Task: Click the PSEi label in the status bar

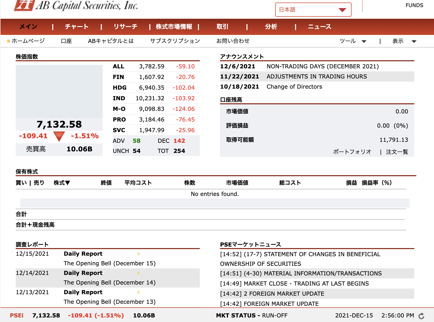Action: [x=17, y=315]
